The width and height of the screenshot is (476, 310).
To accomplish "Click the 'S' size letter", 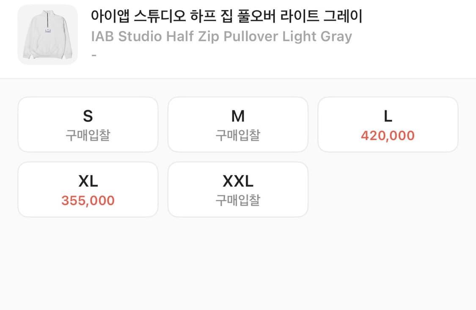I will coord(88,116).
